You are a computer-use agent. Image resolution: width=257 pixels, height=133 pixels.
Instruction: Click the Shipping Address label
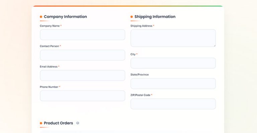[x=141, y=26]
